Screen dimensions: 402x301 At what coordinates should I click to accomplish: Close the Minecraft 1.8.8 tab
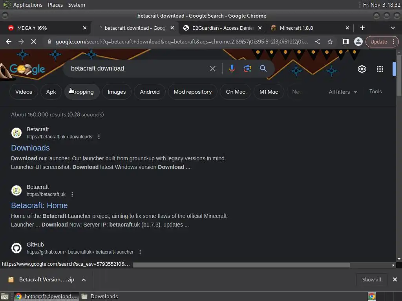coord(347,28)
